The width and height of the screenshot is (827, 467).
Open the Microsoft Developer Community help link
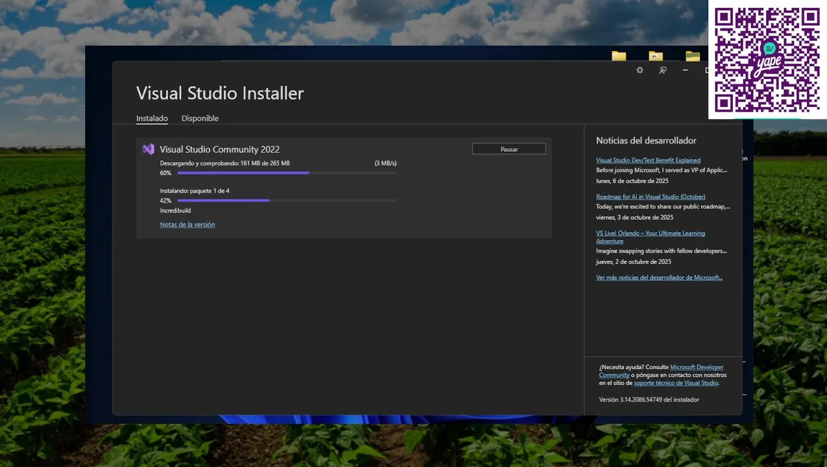tap(661, 371)
